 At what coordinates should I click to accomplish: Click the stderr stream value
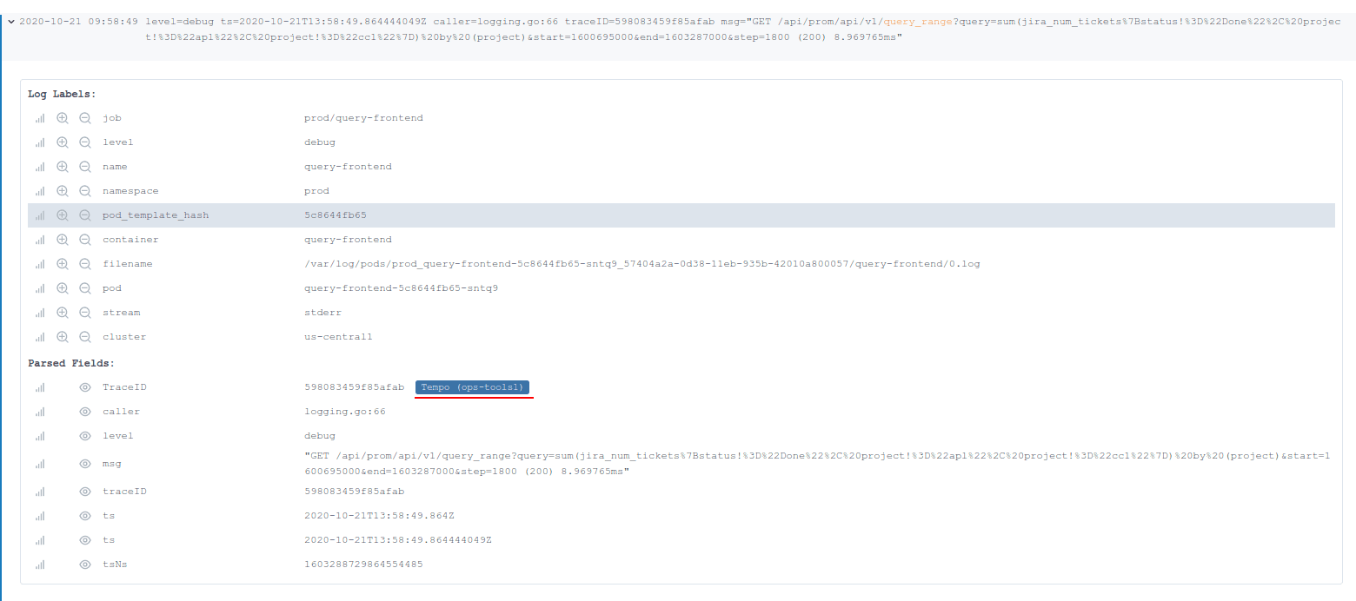[x=322, y=313]
